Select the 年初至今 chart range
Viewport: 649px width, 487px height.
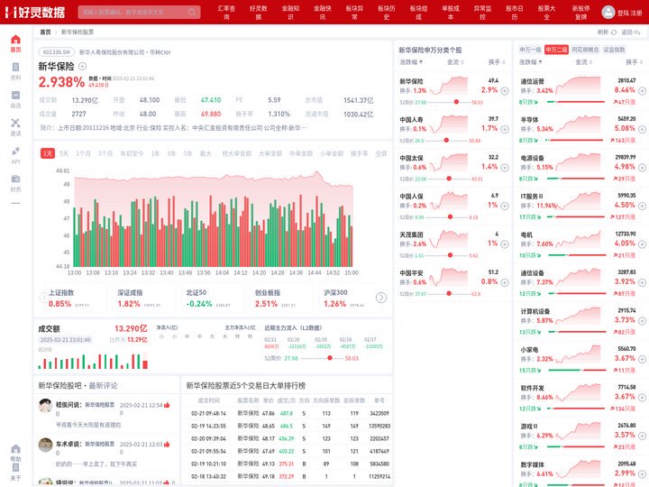coord(132,153)
